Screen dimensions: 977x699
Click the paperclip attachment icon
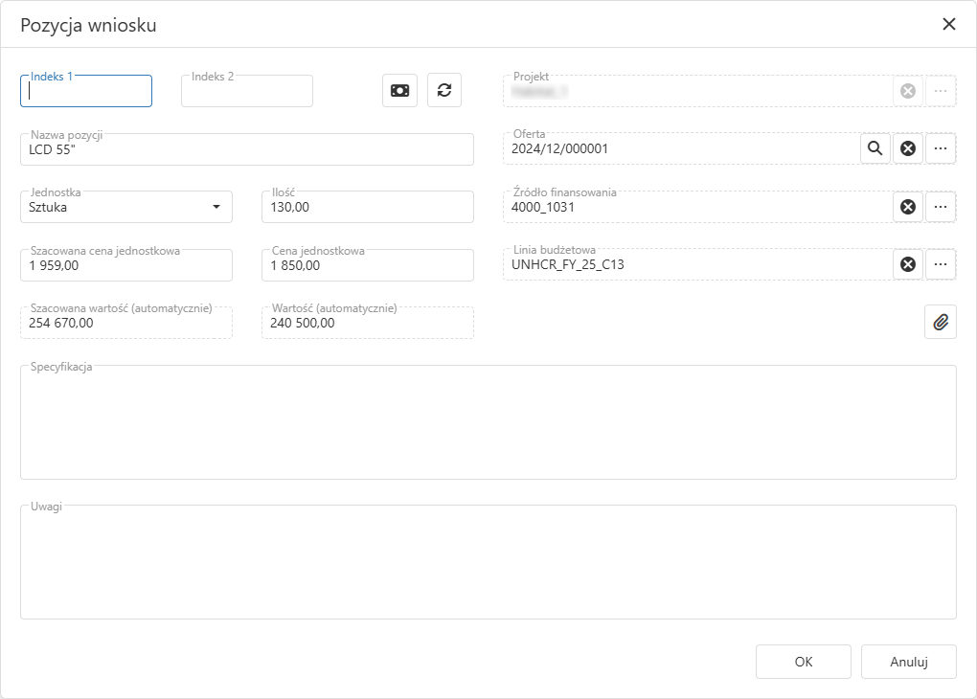941,323
